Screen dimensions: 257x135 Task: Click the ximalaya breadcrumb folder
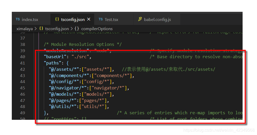(x=25, y=29)
